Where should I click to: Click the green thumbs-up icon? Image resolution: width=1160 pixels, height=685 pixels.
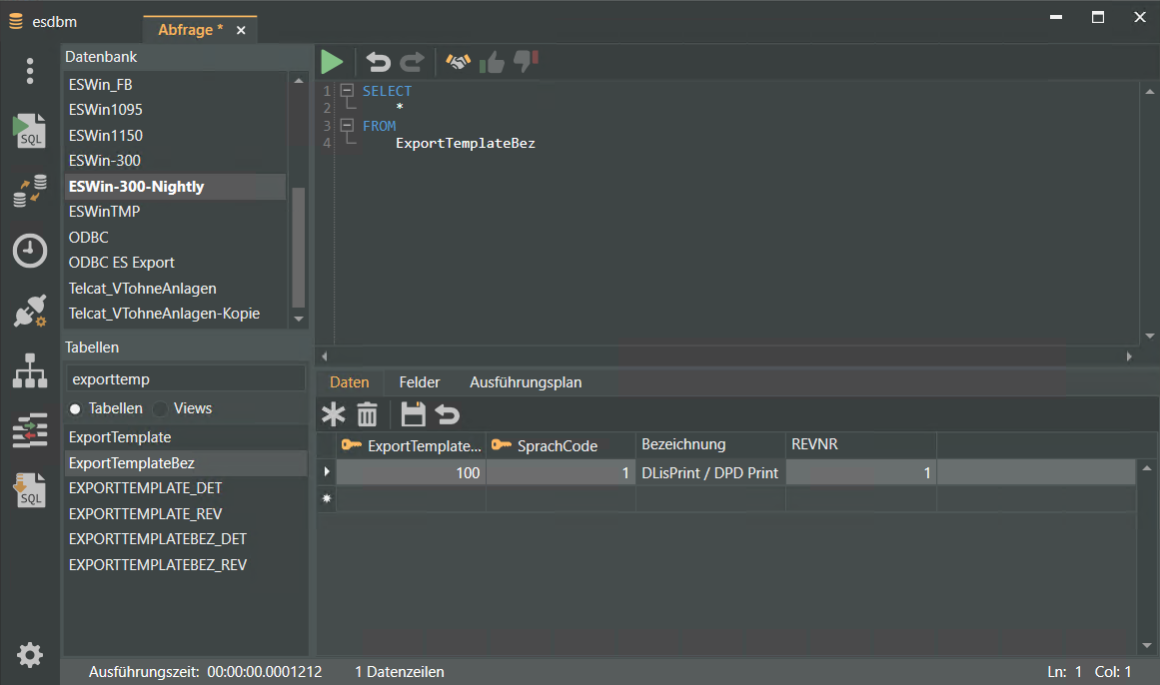point(492,63)
